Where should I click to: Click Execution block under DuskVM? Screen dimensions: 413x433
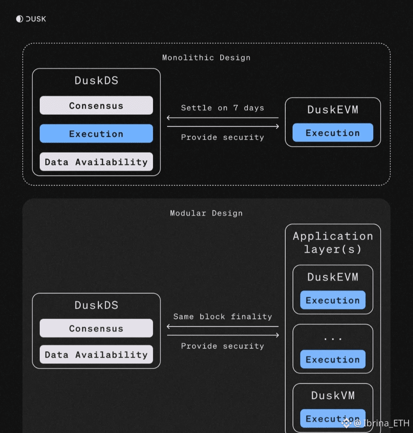[x=333, y=418]
